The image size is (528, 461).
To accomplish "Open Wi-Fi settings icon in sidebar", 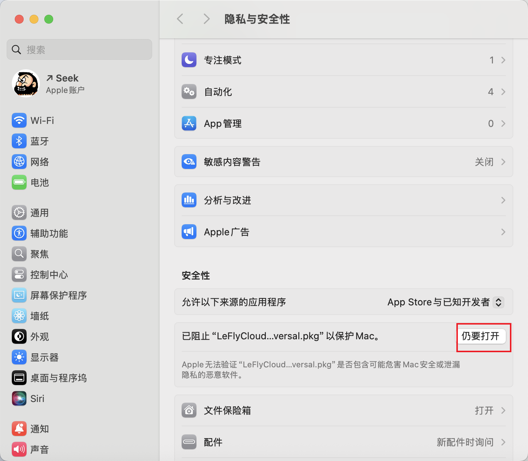I will pos(19,120).
